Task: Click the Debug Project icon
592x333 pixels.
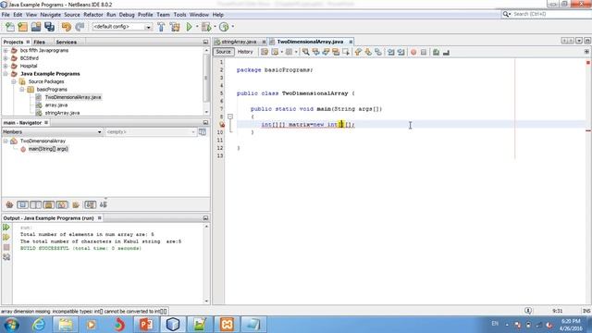Action: pyautogui.click(x=206, y=27)
